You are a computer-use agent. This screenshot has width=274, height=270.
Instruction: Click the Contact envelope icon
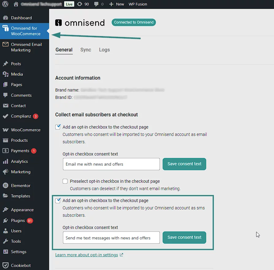(x=6, y=106)
